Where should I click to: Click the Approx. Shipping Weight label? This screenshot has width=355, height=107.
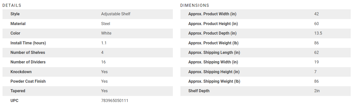point(214,81)
